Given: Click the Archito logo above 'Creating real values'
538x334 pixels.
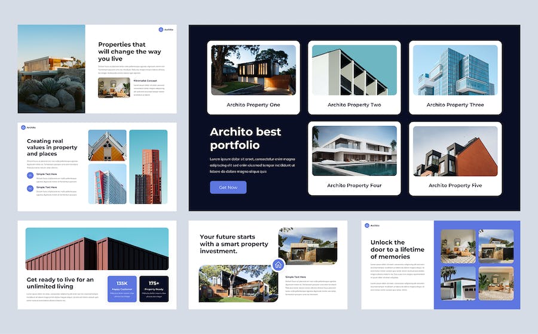Looking at the screenshot, I should (23, 127).
